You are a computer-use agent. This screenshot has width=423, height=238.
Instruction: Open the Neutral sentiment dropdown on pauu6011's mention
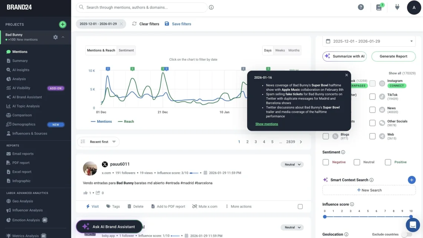tap(292, 164)
